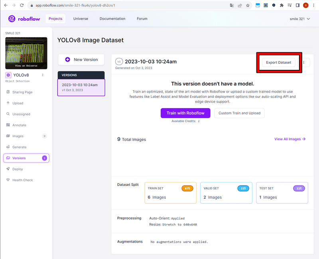This screenshot has height=259, width=319.
Task: Click the dark hexagon extension icon
Action: pyautogui.click(x=274, y=5)
